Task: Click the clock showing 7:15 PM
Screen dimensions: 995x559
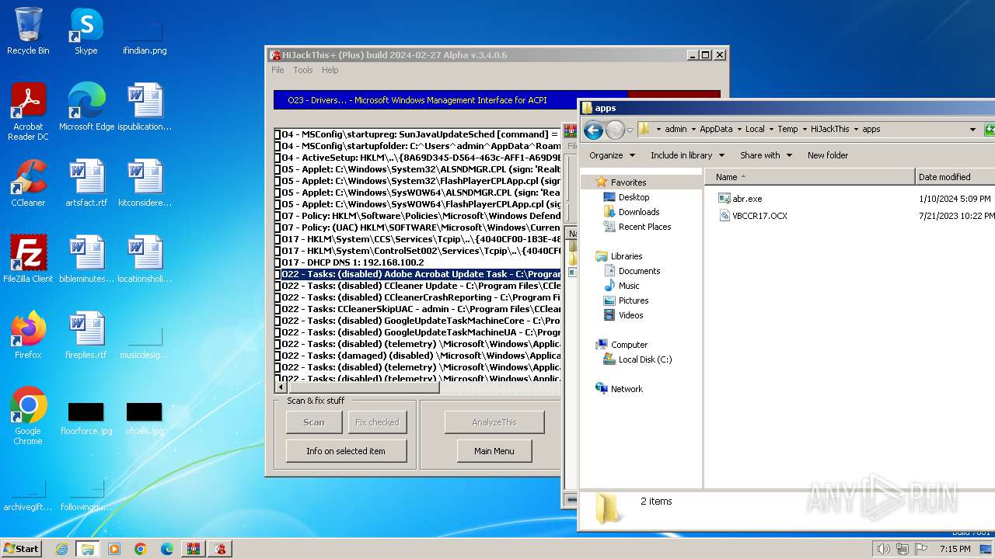Action: (x=955, y=549)
